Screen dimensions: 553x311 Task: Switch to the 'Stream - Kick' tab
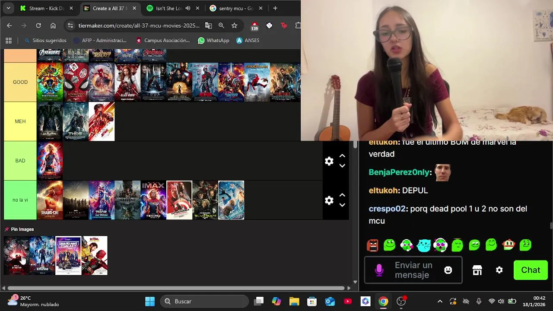coord(47,8)
